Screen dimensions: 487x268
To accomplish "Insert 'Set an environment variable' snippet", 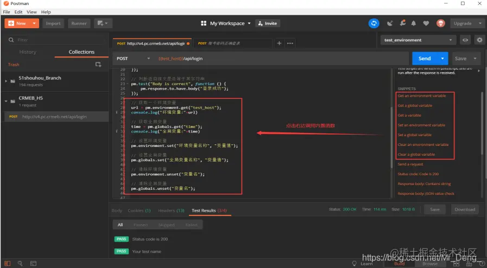I will pyautogui.click(x=421, y=125).
